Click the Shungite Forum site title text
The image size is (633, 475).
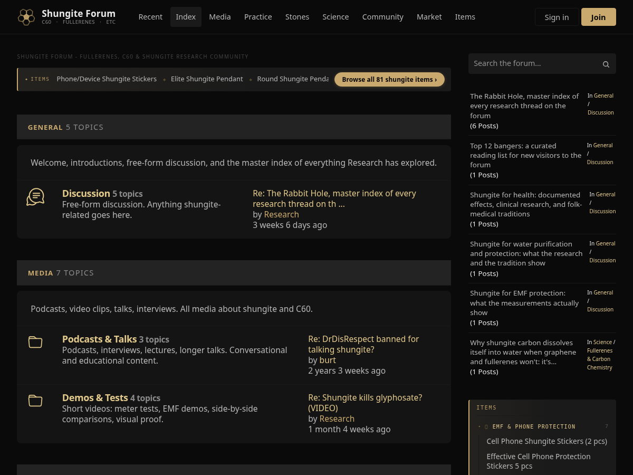coord(79,14)
